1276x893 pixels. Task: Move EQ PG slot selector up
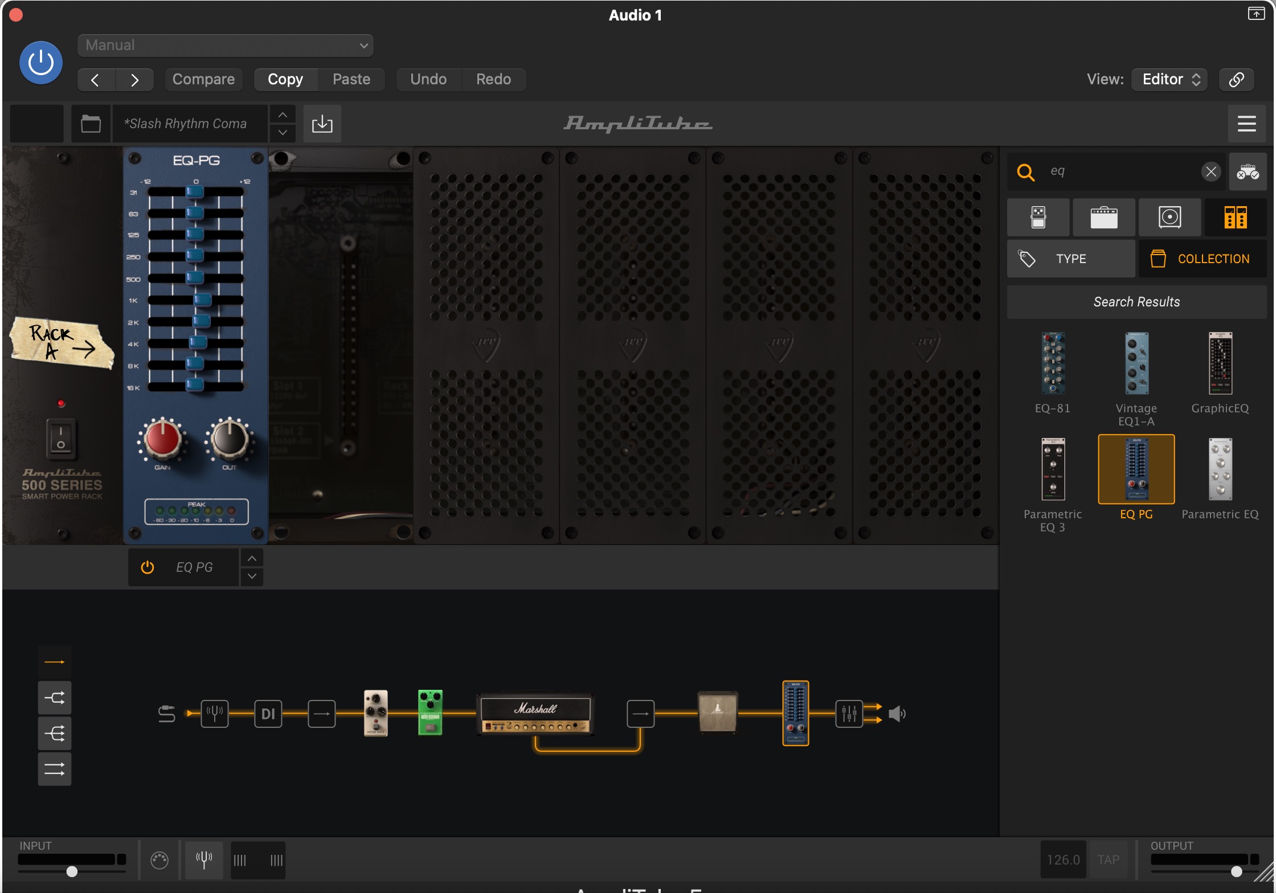click(x=252, y=558)
